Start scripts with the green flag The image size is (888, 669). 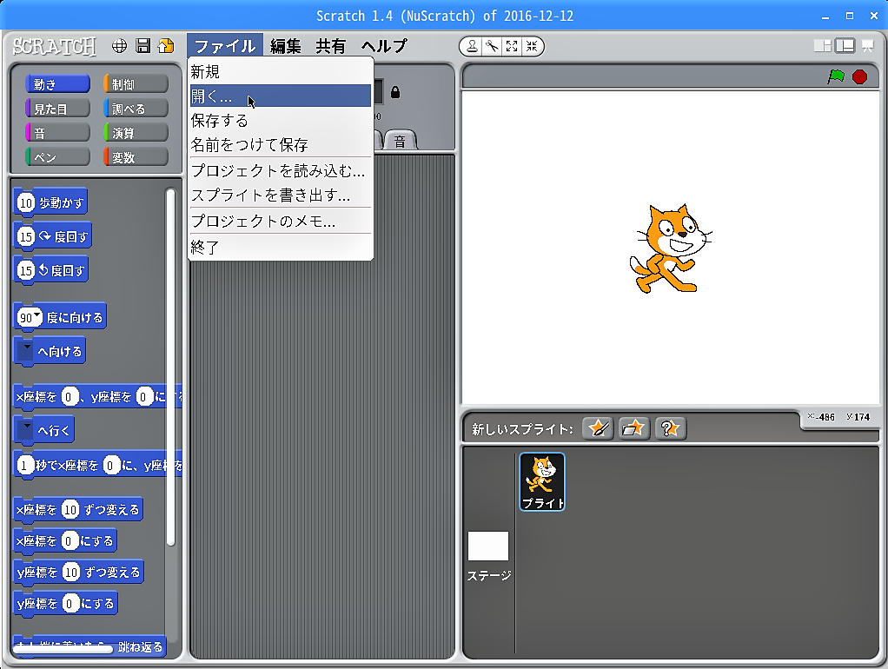836,76
